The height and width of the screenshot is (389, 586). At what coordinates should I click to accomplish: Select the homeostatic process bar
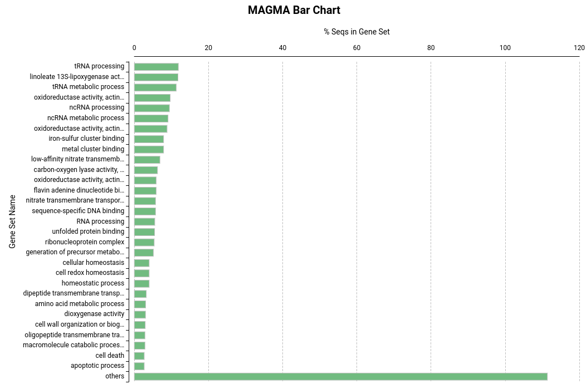click(141, 283)
